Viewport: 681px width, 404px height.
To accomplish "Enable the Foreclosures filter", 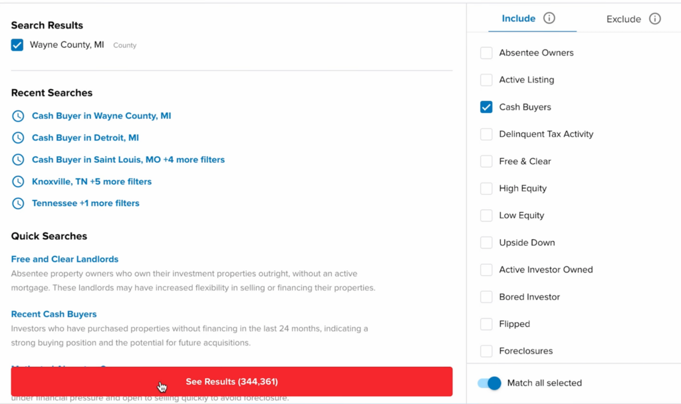I will pyautogui.click(x=486, y=351).
